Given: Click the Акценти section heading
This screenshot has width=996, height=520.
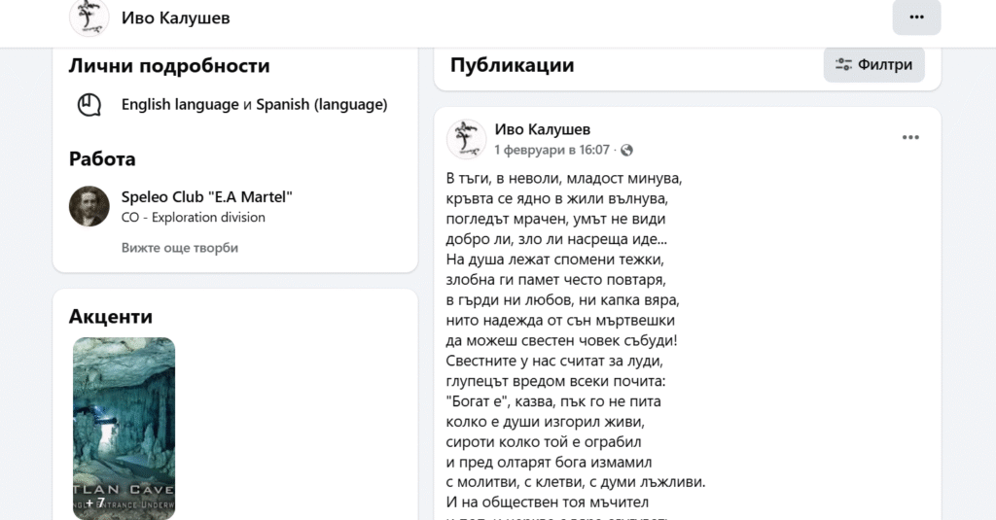Looking at the screenshot, I should point(111,316).
